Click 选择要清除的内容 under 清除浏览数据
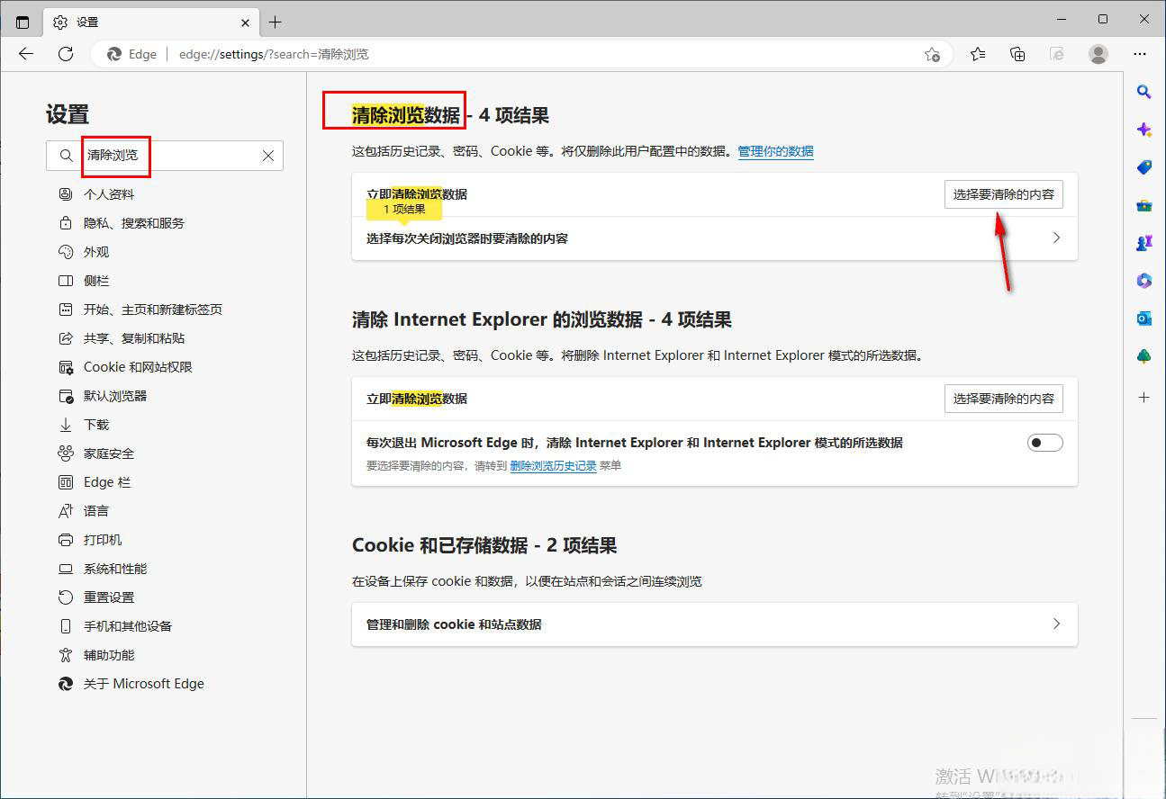Viewport: 1166px width, 799px height. [1003, 194]
